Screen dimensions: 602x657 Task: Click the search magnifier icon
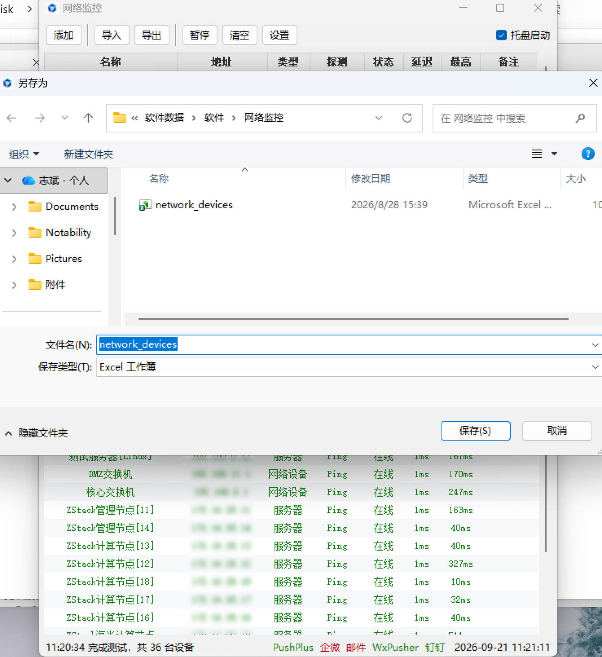pyautogui.click(x=580, y=118)
